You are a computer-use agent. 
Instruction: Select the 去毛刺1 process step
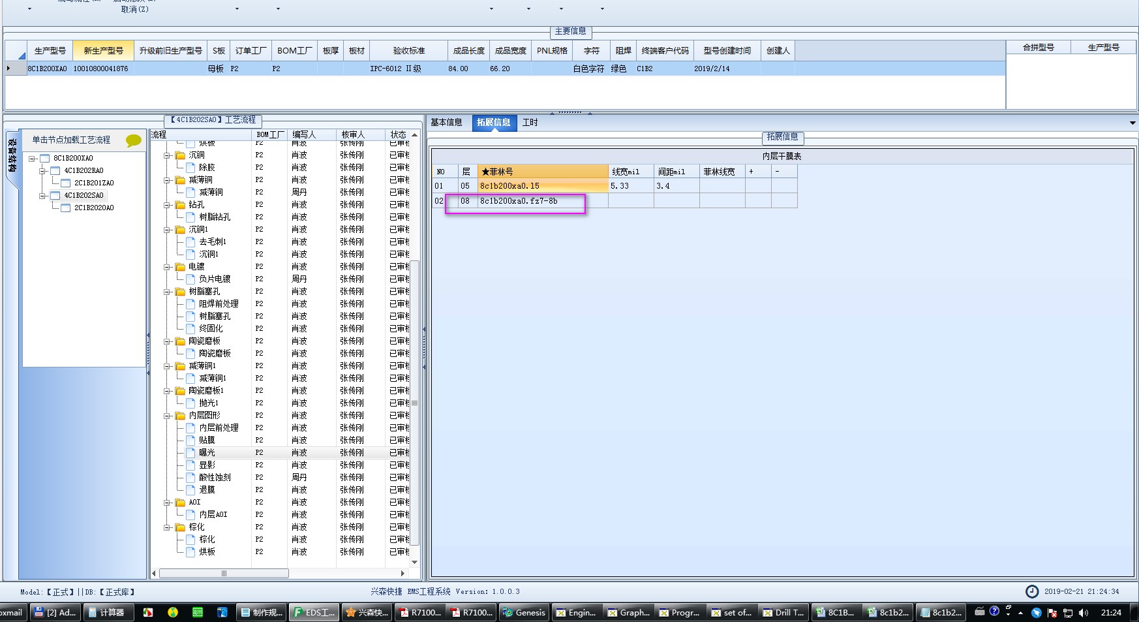pos(213,242)
